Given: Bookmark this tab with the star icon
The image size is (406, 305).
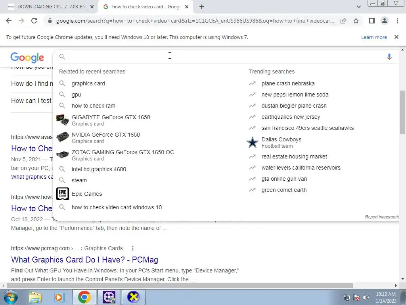Looking at the screenshot, I should 356,21.
